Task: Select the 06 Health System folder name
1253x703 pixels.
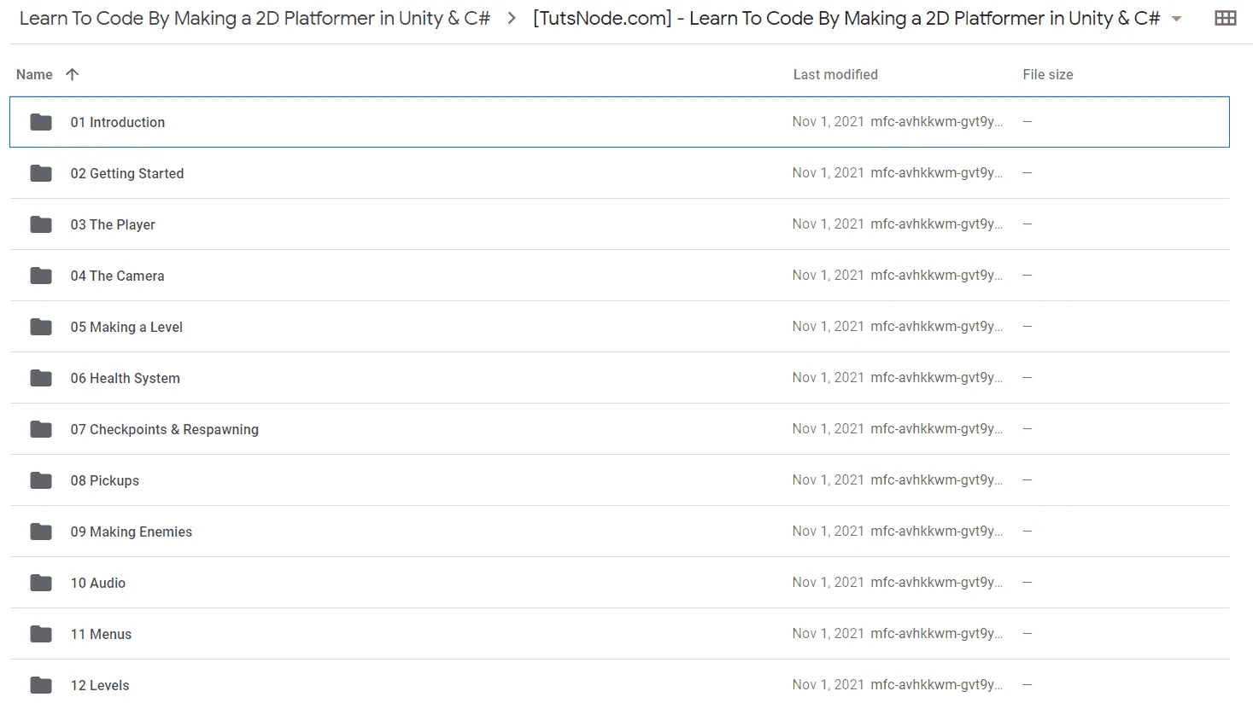Action: tap(125, 378)
